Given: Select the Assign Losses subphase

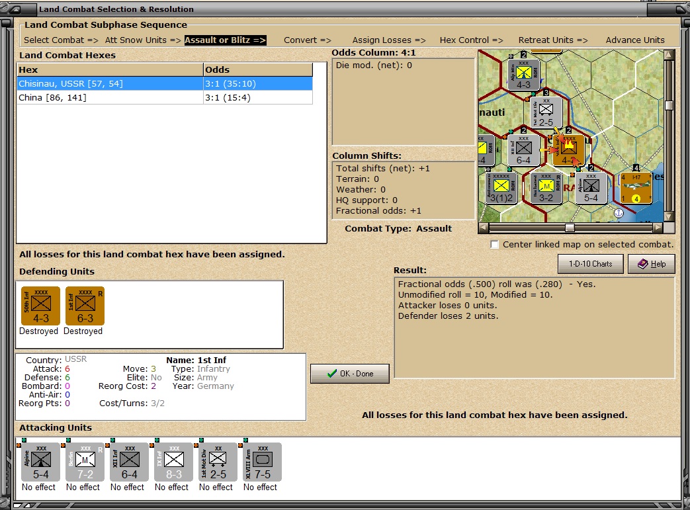Looking at the screenshot, I should (x=389, y=40).
